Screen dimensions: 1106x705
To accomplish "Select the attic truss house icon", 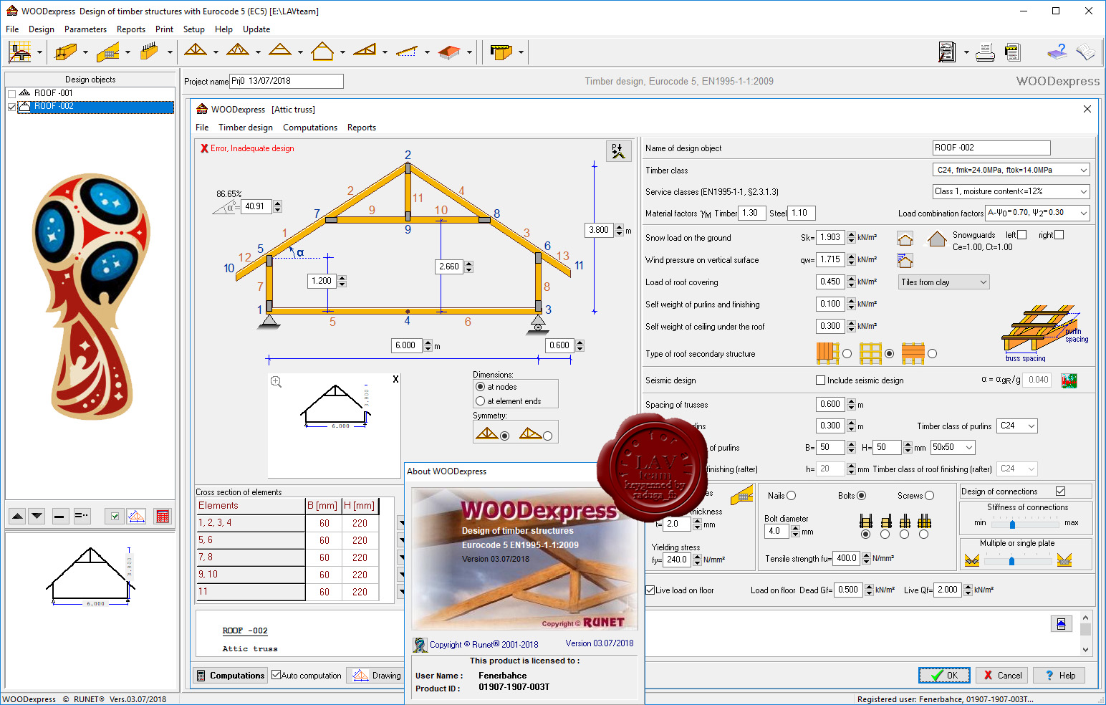I will 322,52.
